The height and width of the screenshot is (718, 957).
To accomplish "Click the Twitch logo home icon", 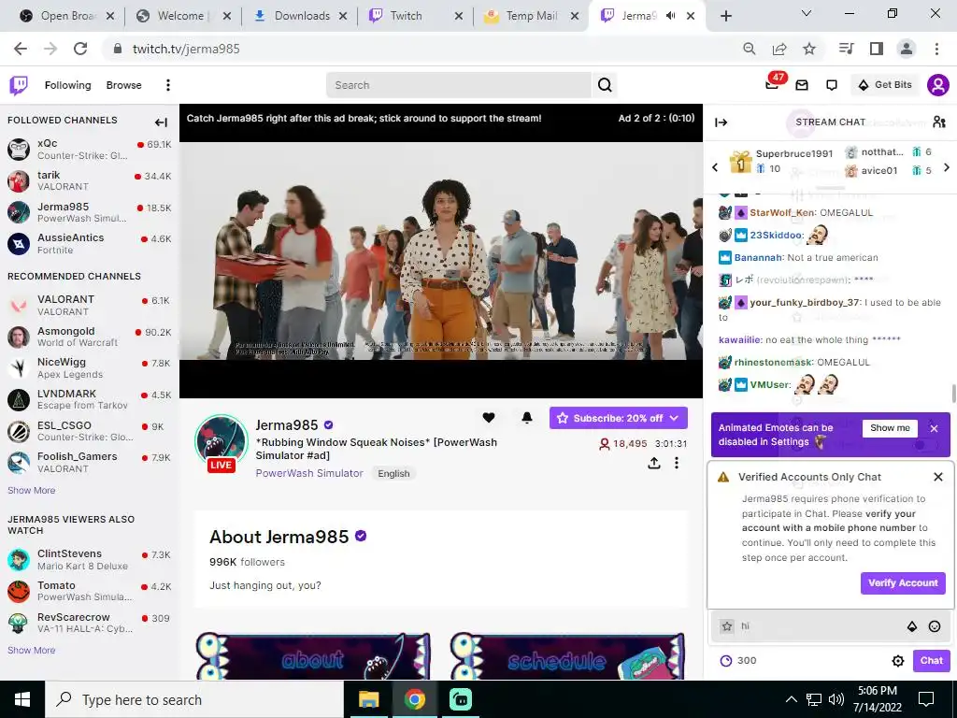I will (19, 85).
